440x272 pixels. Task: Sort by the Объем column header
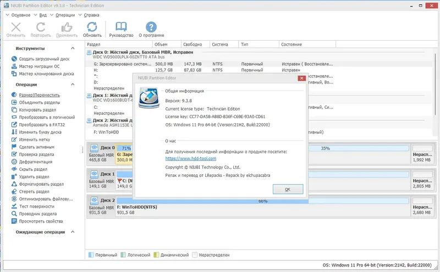click(x=167, y=45)
